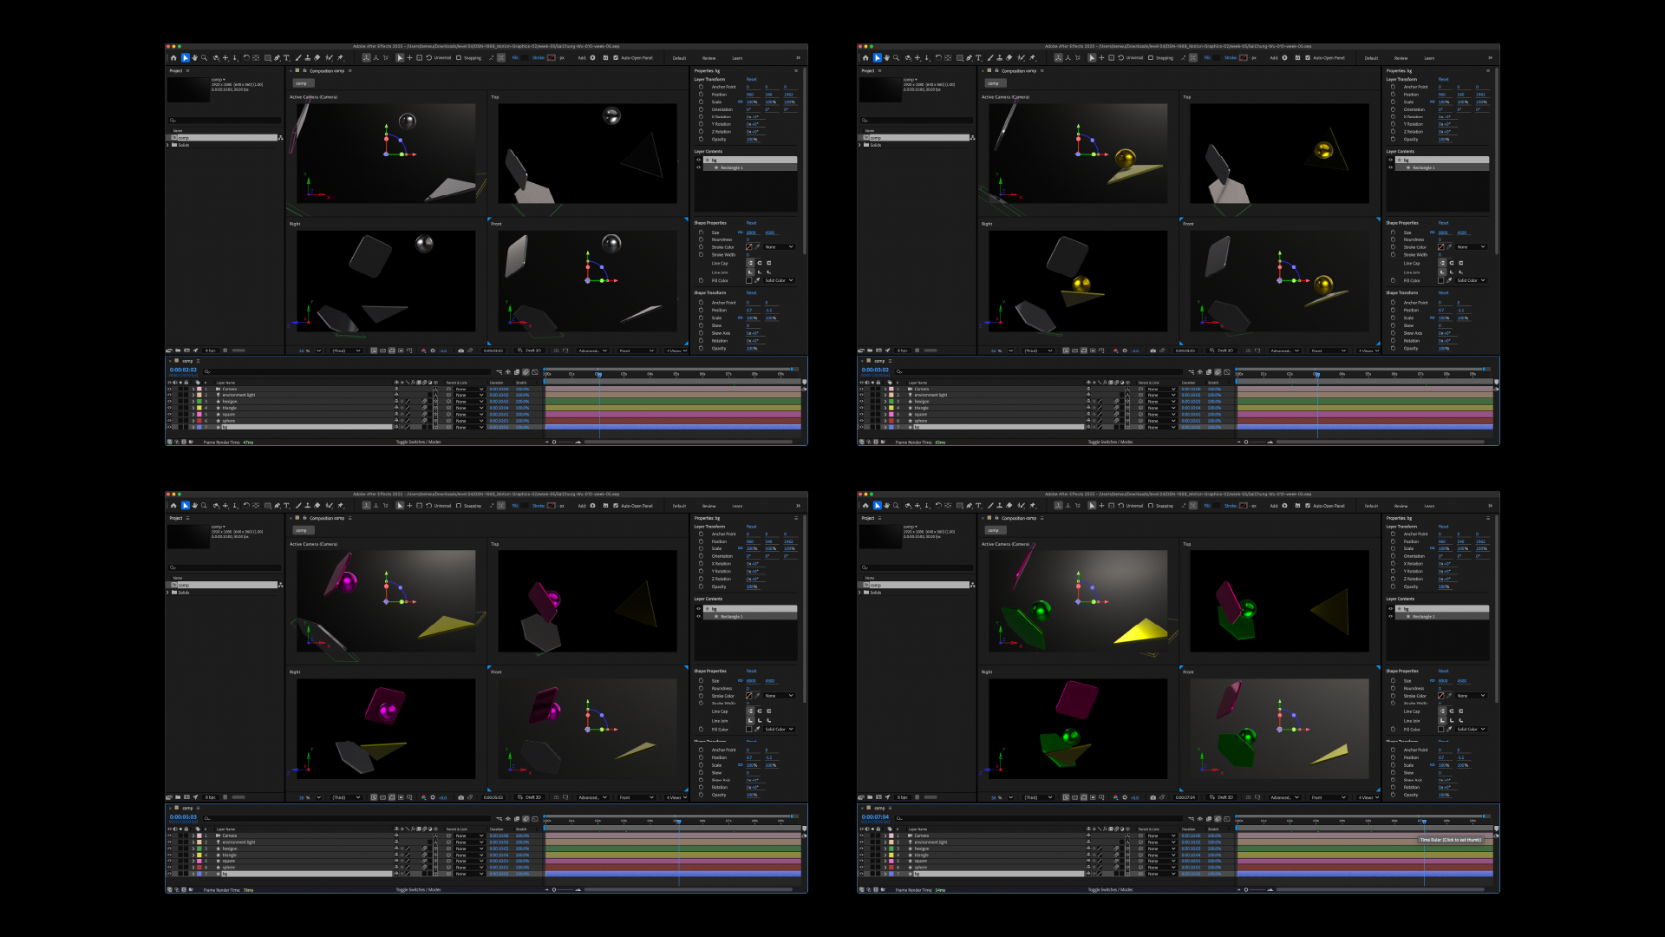Switch to Review workspace in top-left window
This screenshot has width=1665, height=937.
pos(708,58)
